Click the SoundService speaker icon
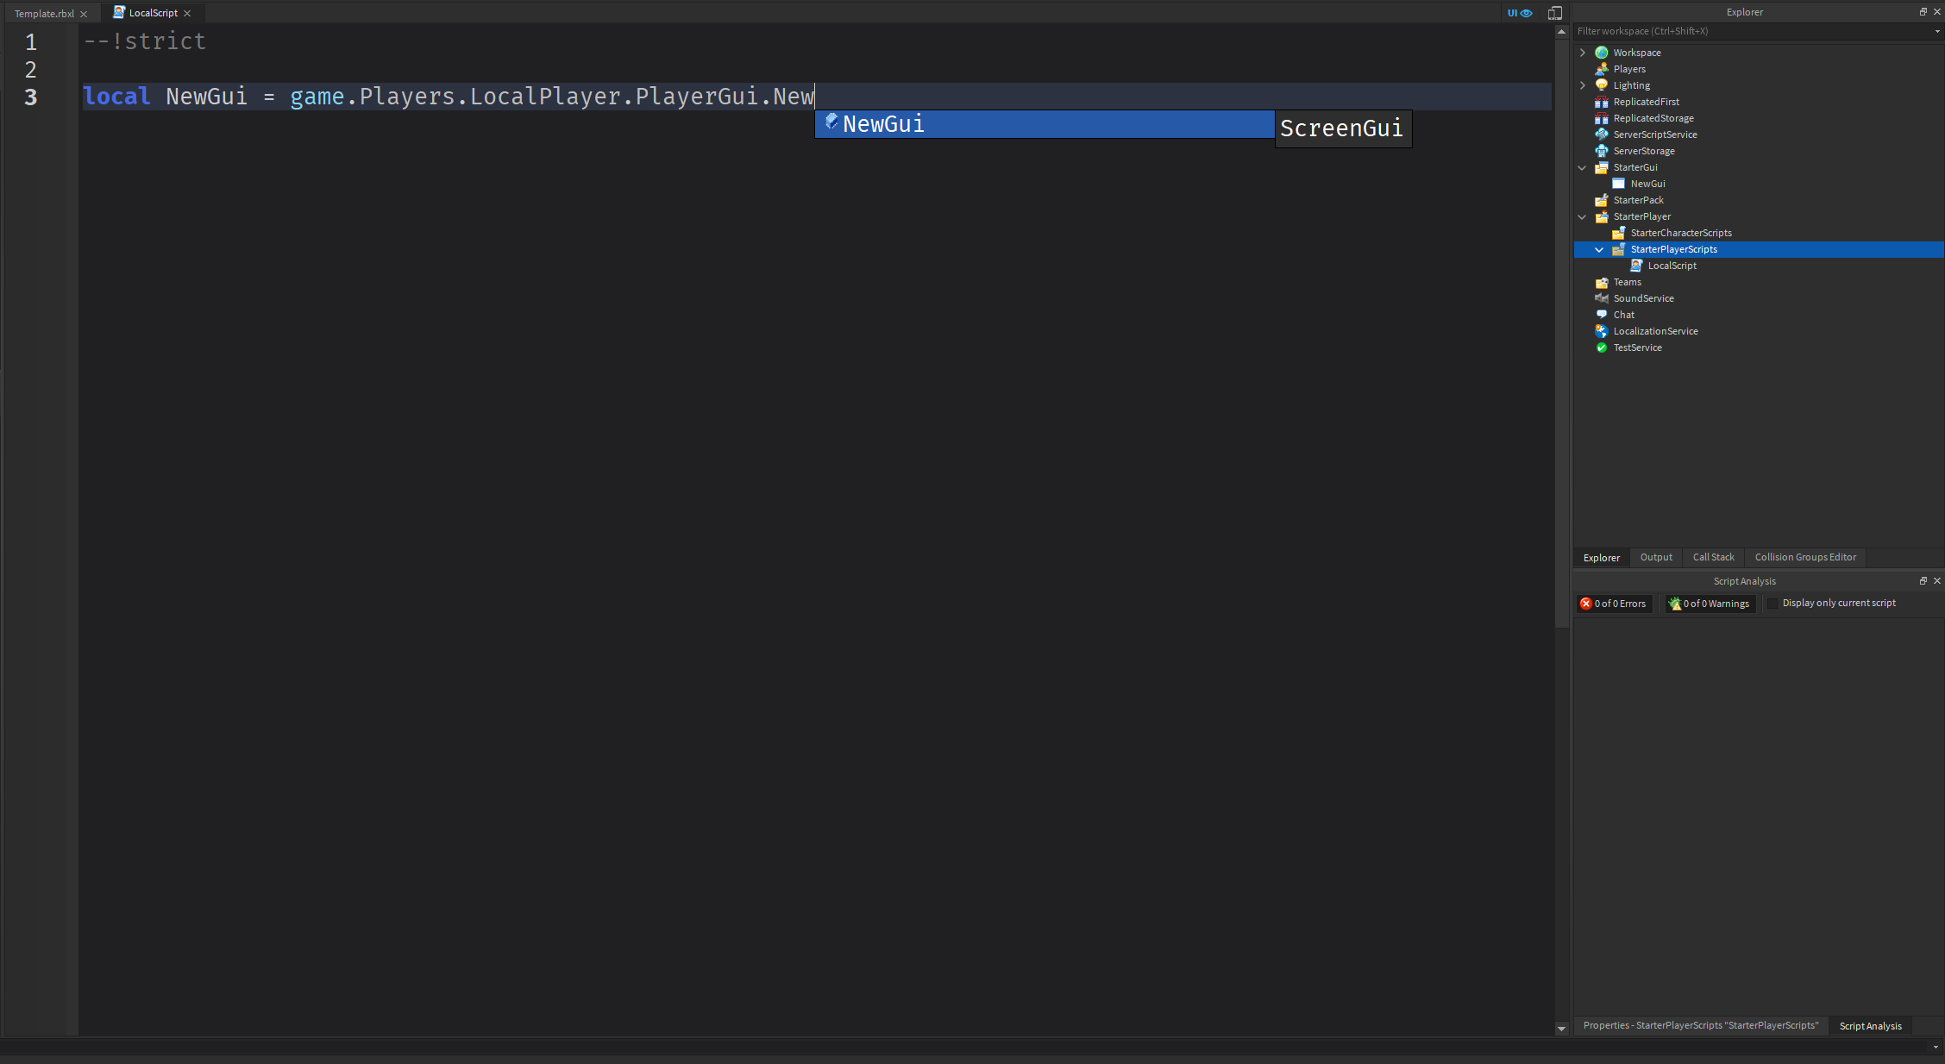The width and height of the screenshot is (1945, 1064). pyautogui.click(x=1602, y=297)
